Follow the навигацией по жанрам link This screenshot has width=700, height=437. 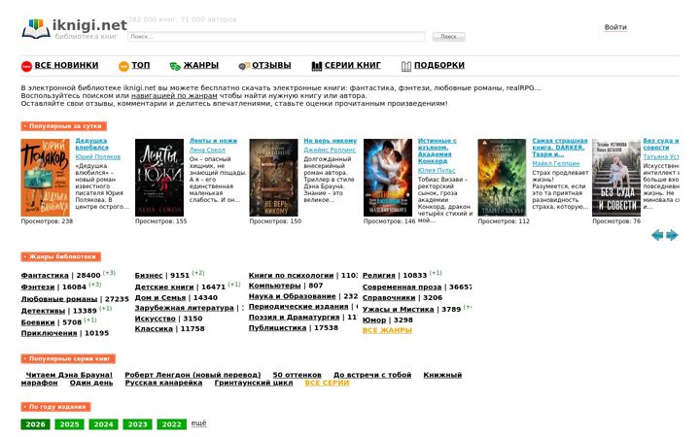174,96
